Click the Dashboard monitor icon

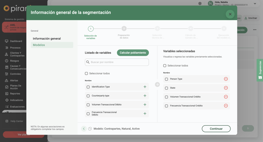click(7, 41)
